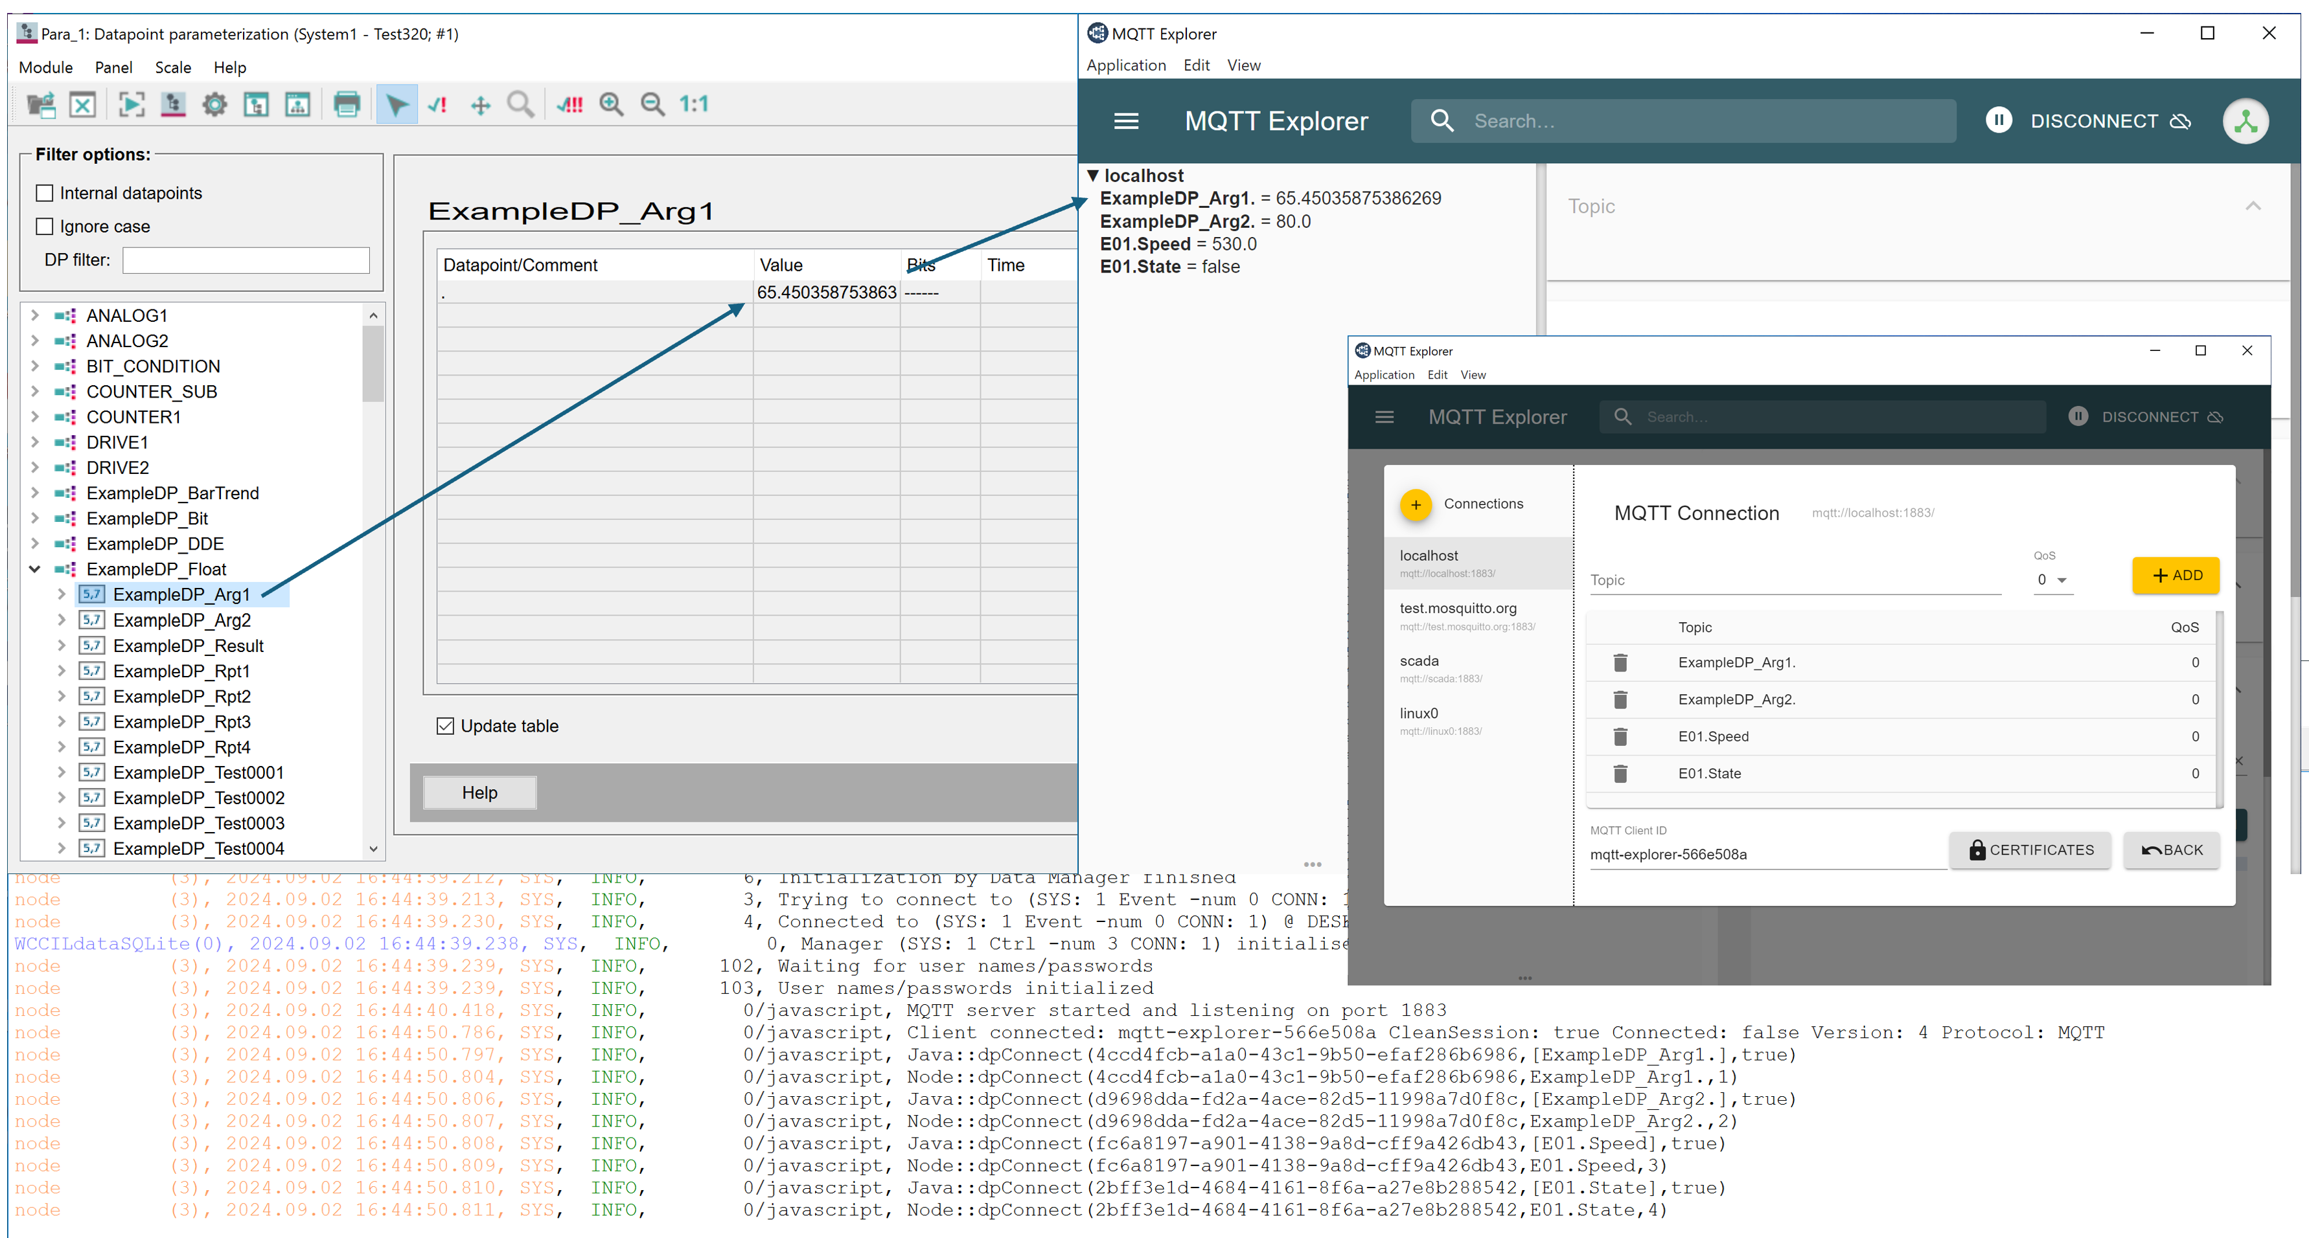
Task: Uncheck the Update table checkbox
Action: coord(444,726)
